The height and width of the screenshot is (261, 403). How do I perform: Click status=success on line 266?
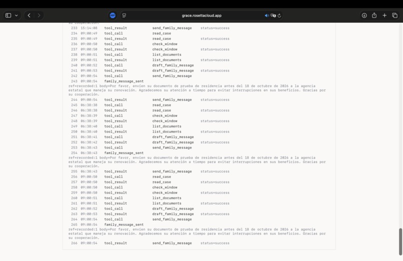point(215,243)
